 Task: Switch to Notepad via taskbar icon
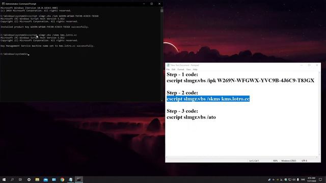(x=70, y=179)
